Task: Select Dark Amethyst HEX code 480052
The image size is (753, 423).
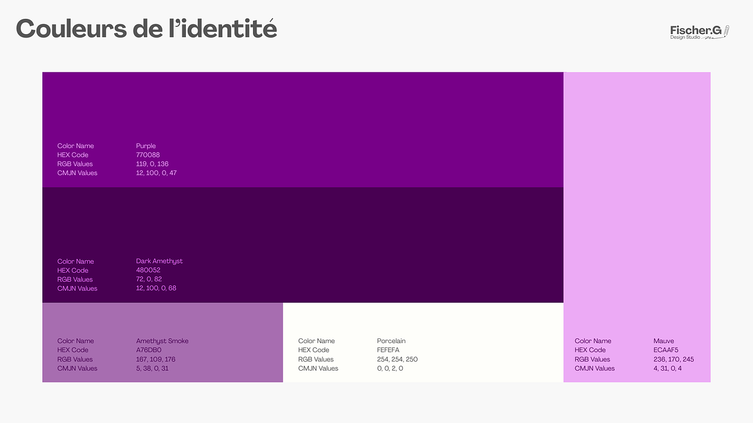Action: (148, 270)
